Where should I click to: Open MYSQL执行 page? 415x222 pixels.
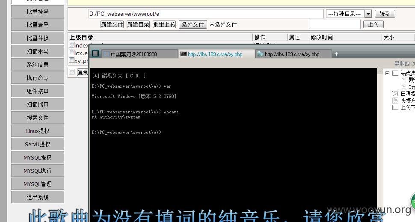pos(38,171)
